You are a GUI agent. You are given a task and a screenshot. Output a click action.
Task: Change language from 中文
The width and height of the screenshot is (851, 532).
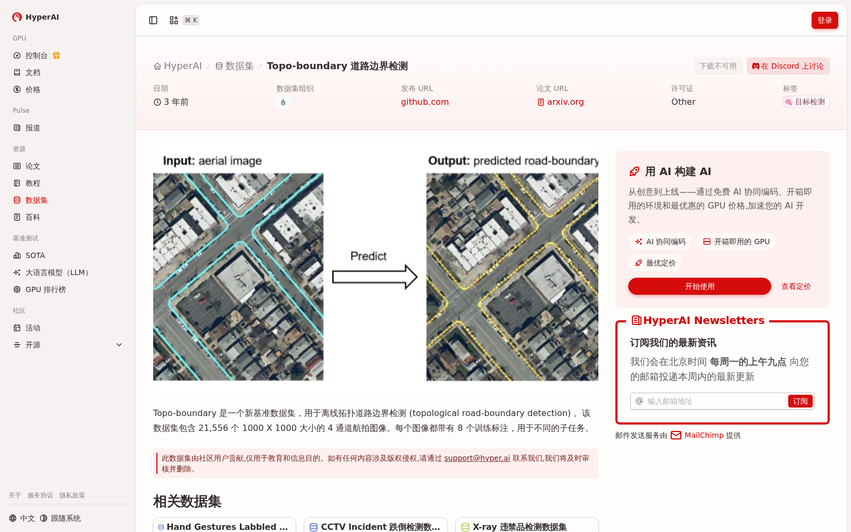point(22,518)
